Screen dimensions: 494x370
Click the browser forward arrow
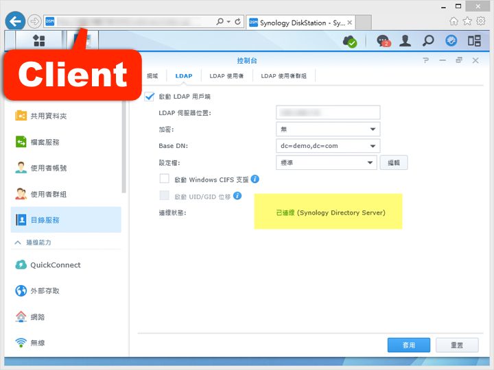pos(34,22)
